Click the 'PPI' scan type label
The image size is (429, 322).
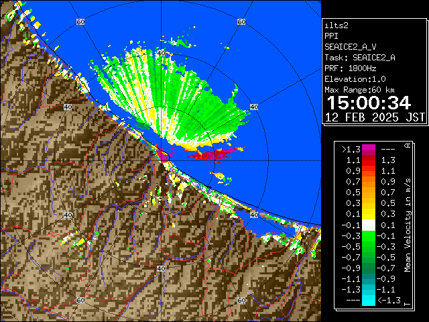(x=331, y=36)
